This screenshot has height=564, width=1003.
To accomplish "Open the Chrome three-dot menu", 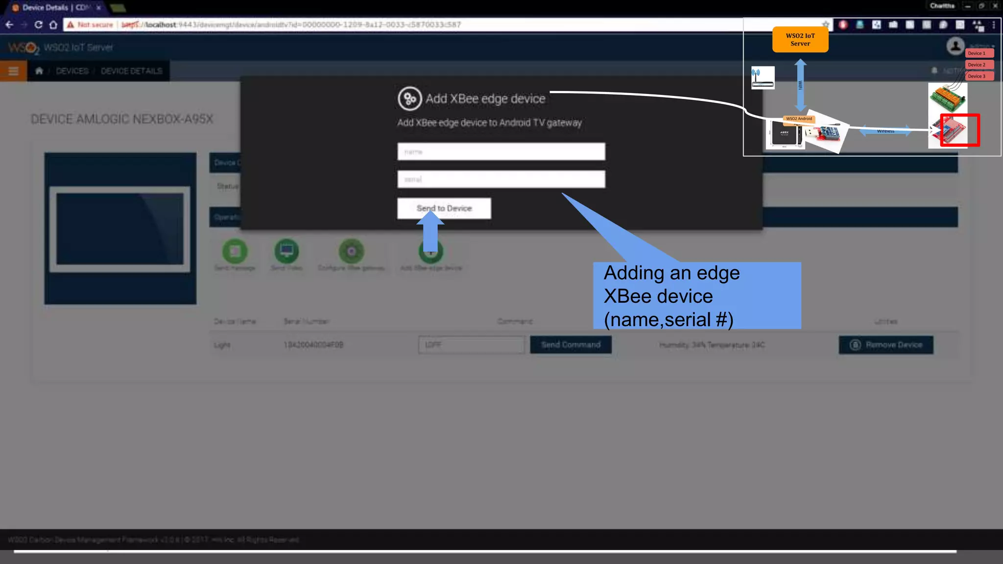I will [994, 24].
